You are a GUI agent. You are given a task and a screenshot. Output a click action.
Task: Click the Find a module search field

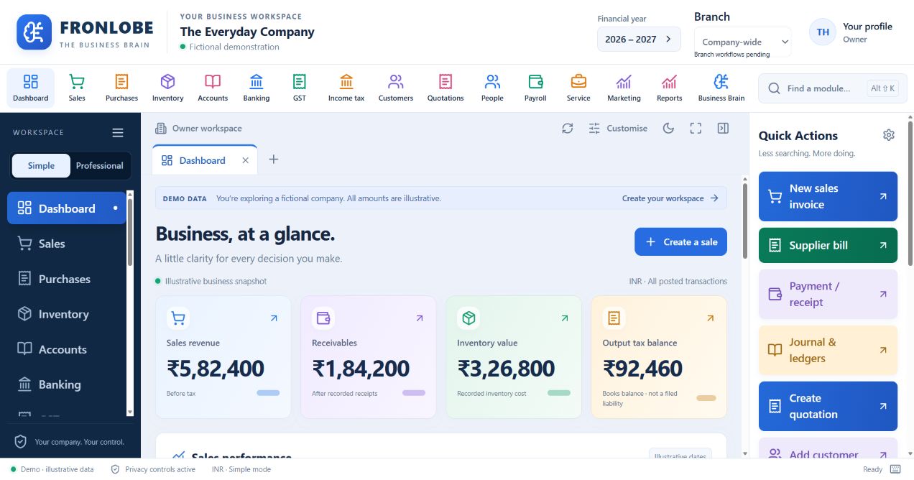(832, 88)
